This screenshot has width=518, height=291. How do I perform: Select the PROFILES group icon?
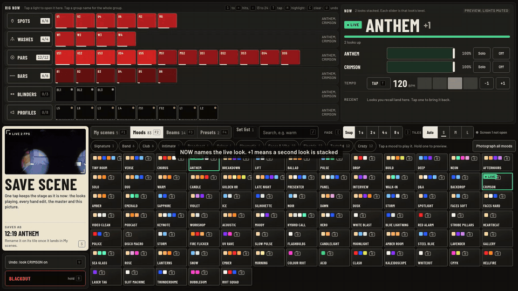coord(12,113)
